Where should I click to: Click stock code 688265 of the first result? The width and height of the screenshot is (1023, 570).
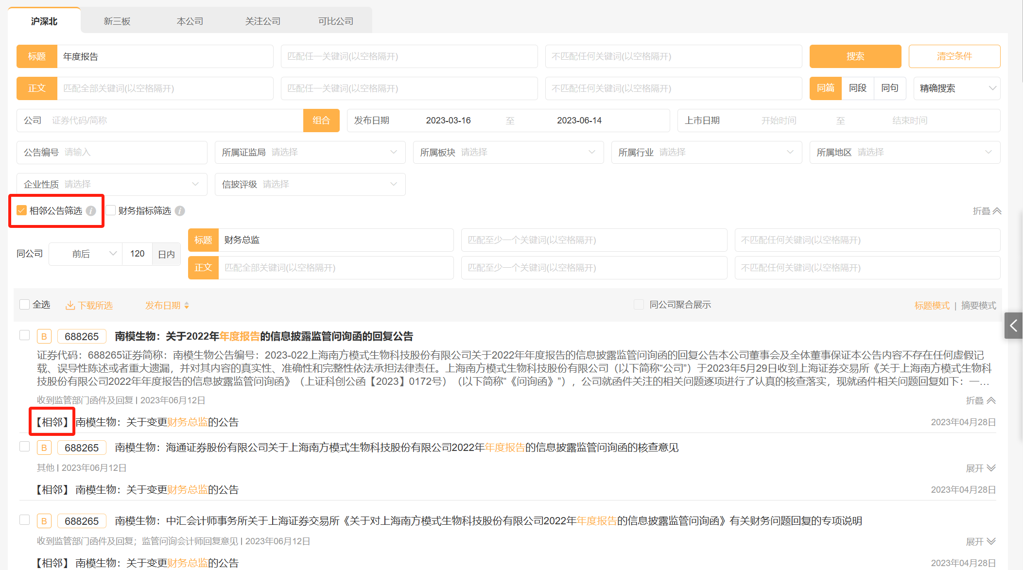point(82,336)
